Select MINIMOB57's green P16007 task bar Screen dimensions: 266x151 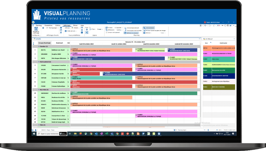point(134,93)
